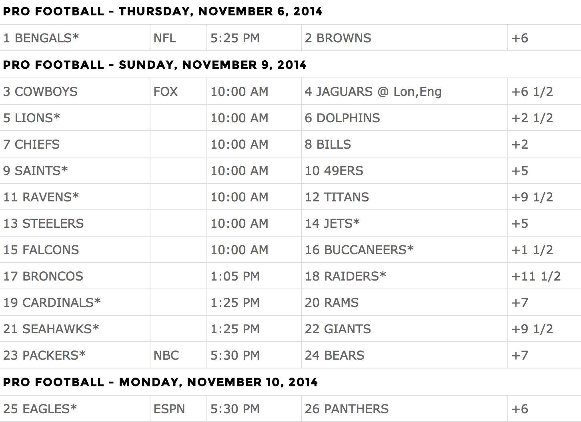Click the Sunday, November 9 section header
The width and height of the screenshot is (581, 422).
(155, 65)
